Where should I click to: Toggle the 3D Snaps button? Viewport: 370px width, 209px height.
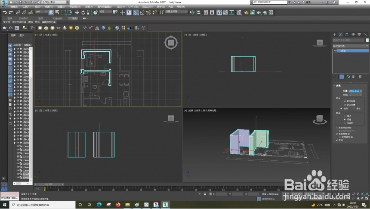tap(136, 12)
